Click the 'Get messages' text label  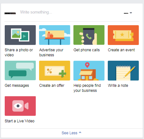pos(17,86)
